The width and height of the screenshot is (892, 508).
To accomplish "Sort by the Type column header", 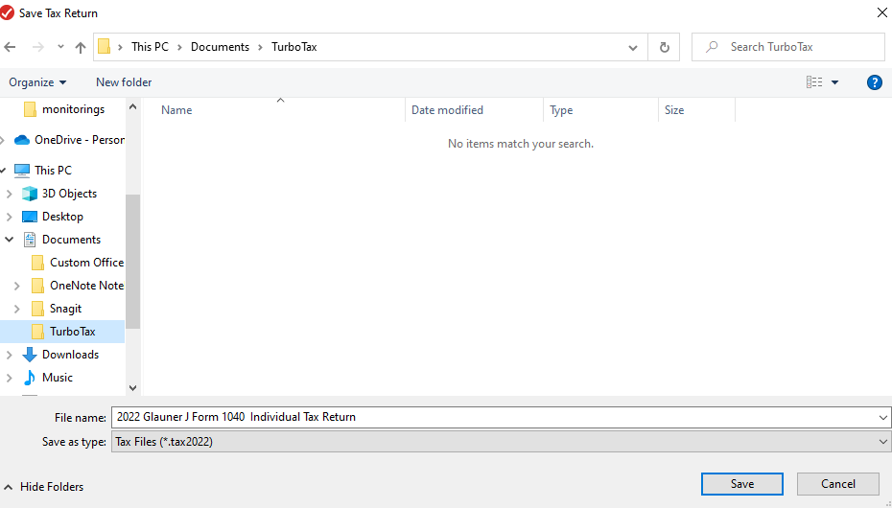I will click(x=600, y=110).
